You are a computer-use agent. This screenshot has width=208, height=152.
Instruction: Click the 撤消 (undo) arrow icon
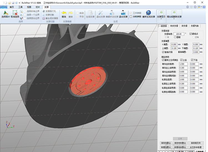click(64, 13)
